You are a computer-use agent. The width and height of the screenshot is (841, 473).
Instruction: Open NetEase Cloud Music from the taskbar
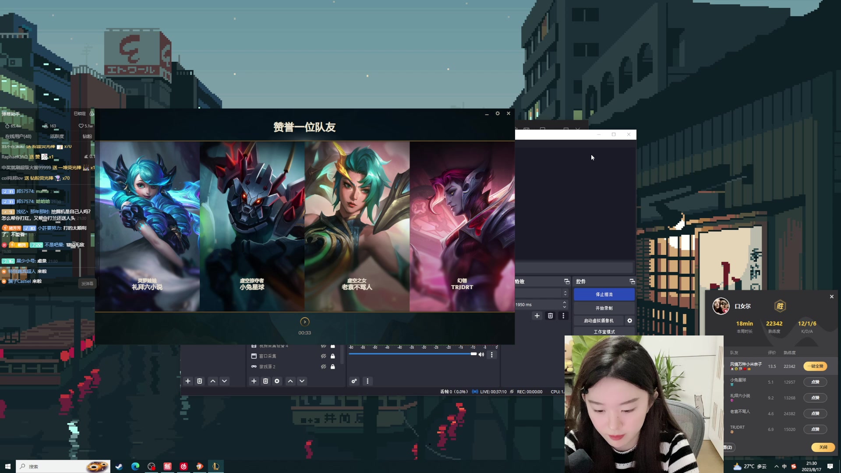click(184, 466)
